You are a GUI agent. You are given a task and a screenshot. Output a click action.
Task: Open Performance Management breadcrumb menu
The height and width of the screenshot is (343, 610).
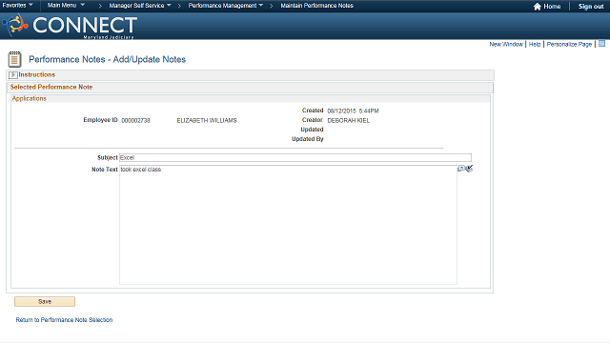[x=226, y=6]
